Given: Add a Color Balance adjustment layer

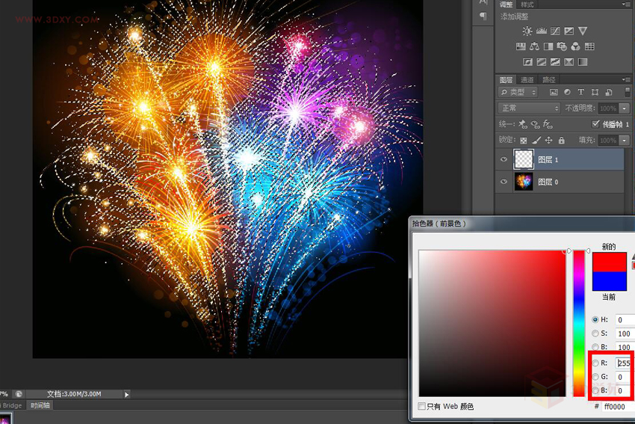Looking at the screenshot, I should point(534,46).
